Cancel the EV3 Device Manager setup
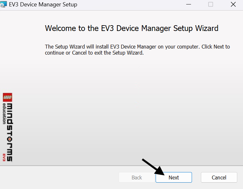 pos(219,178)
